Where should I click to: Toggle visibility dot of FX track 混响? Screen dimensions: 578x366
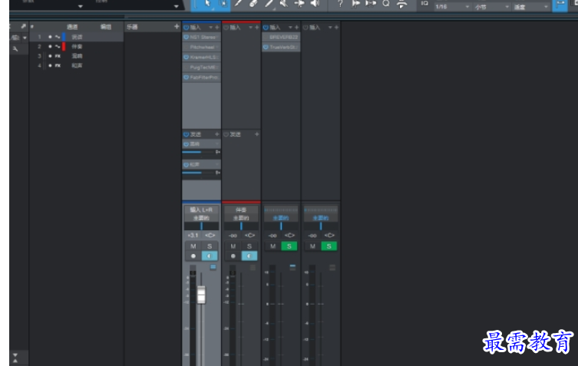point(50,56)
